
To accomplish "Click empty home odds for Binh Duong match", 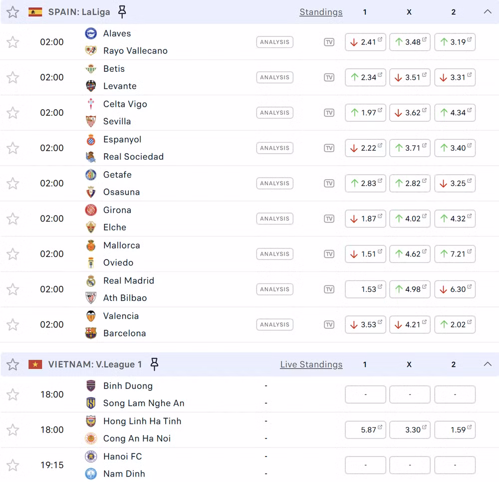I will 365,395.
